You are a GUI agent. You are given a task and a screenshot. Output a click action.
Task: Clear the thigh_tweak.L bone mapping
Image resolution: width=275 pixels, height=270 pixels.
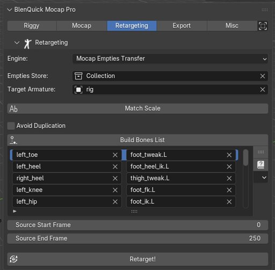pyautogui.click(x=229, y=178)
